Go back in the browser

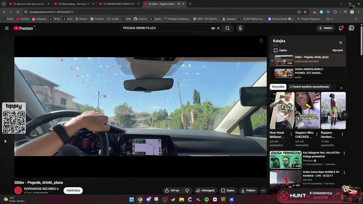(4, 12)
